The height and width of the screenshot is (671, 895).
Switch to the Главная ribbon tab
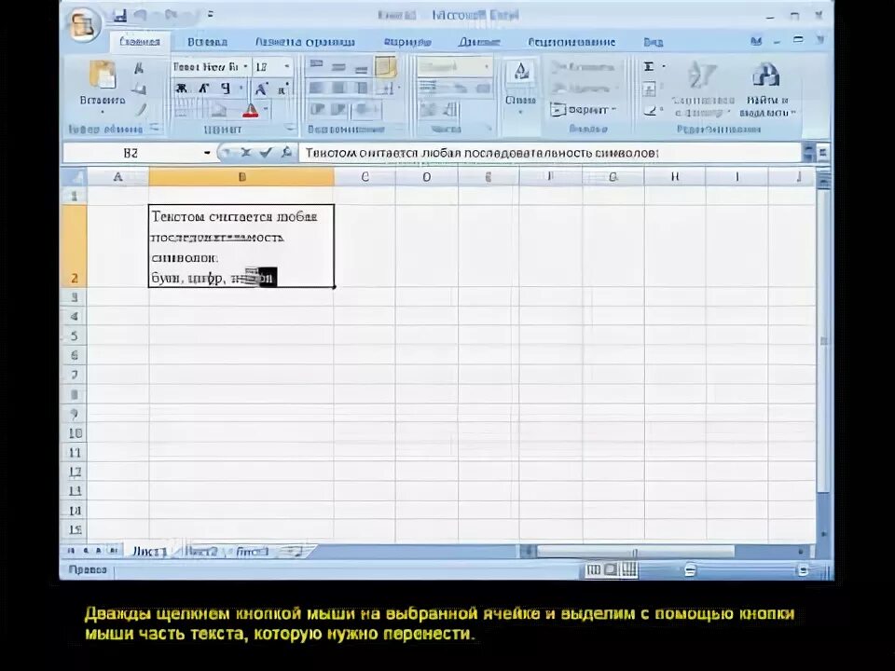pos(140,42)
